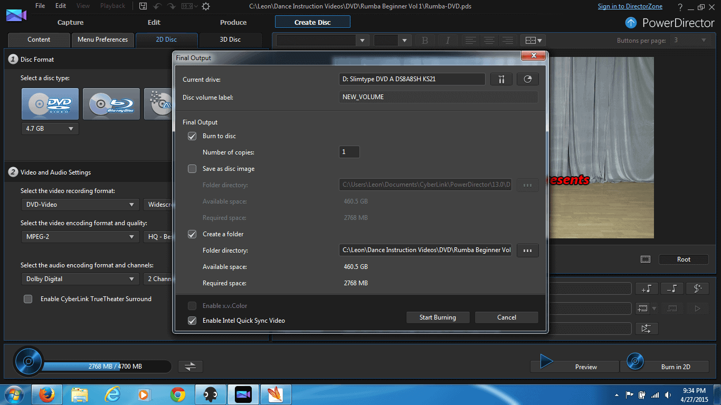721x405 pixels.
Task: Save the project with the floppy disk icon
Action: [143, 6]
